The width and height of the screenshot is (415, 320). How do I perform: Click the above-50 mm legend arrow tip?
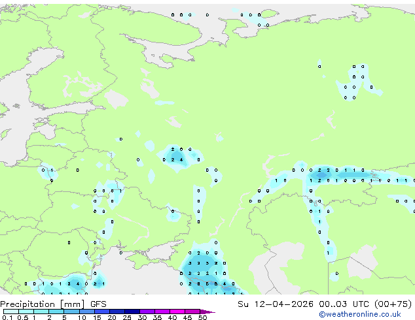[x=208, y=312]
